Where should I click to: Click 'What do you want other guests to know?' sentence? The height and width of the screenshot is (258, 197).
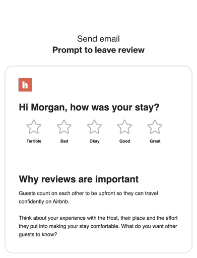[x=98, y=230]
